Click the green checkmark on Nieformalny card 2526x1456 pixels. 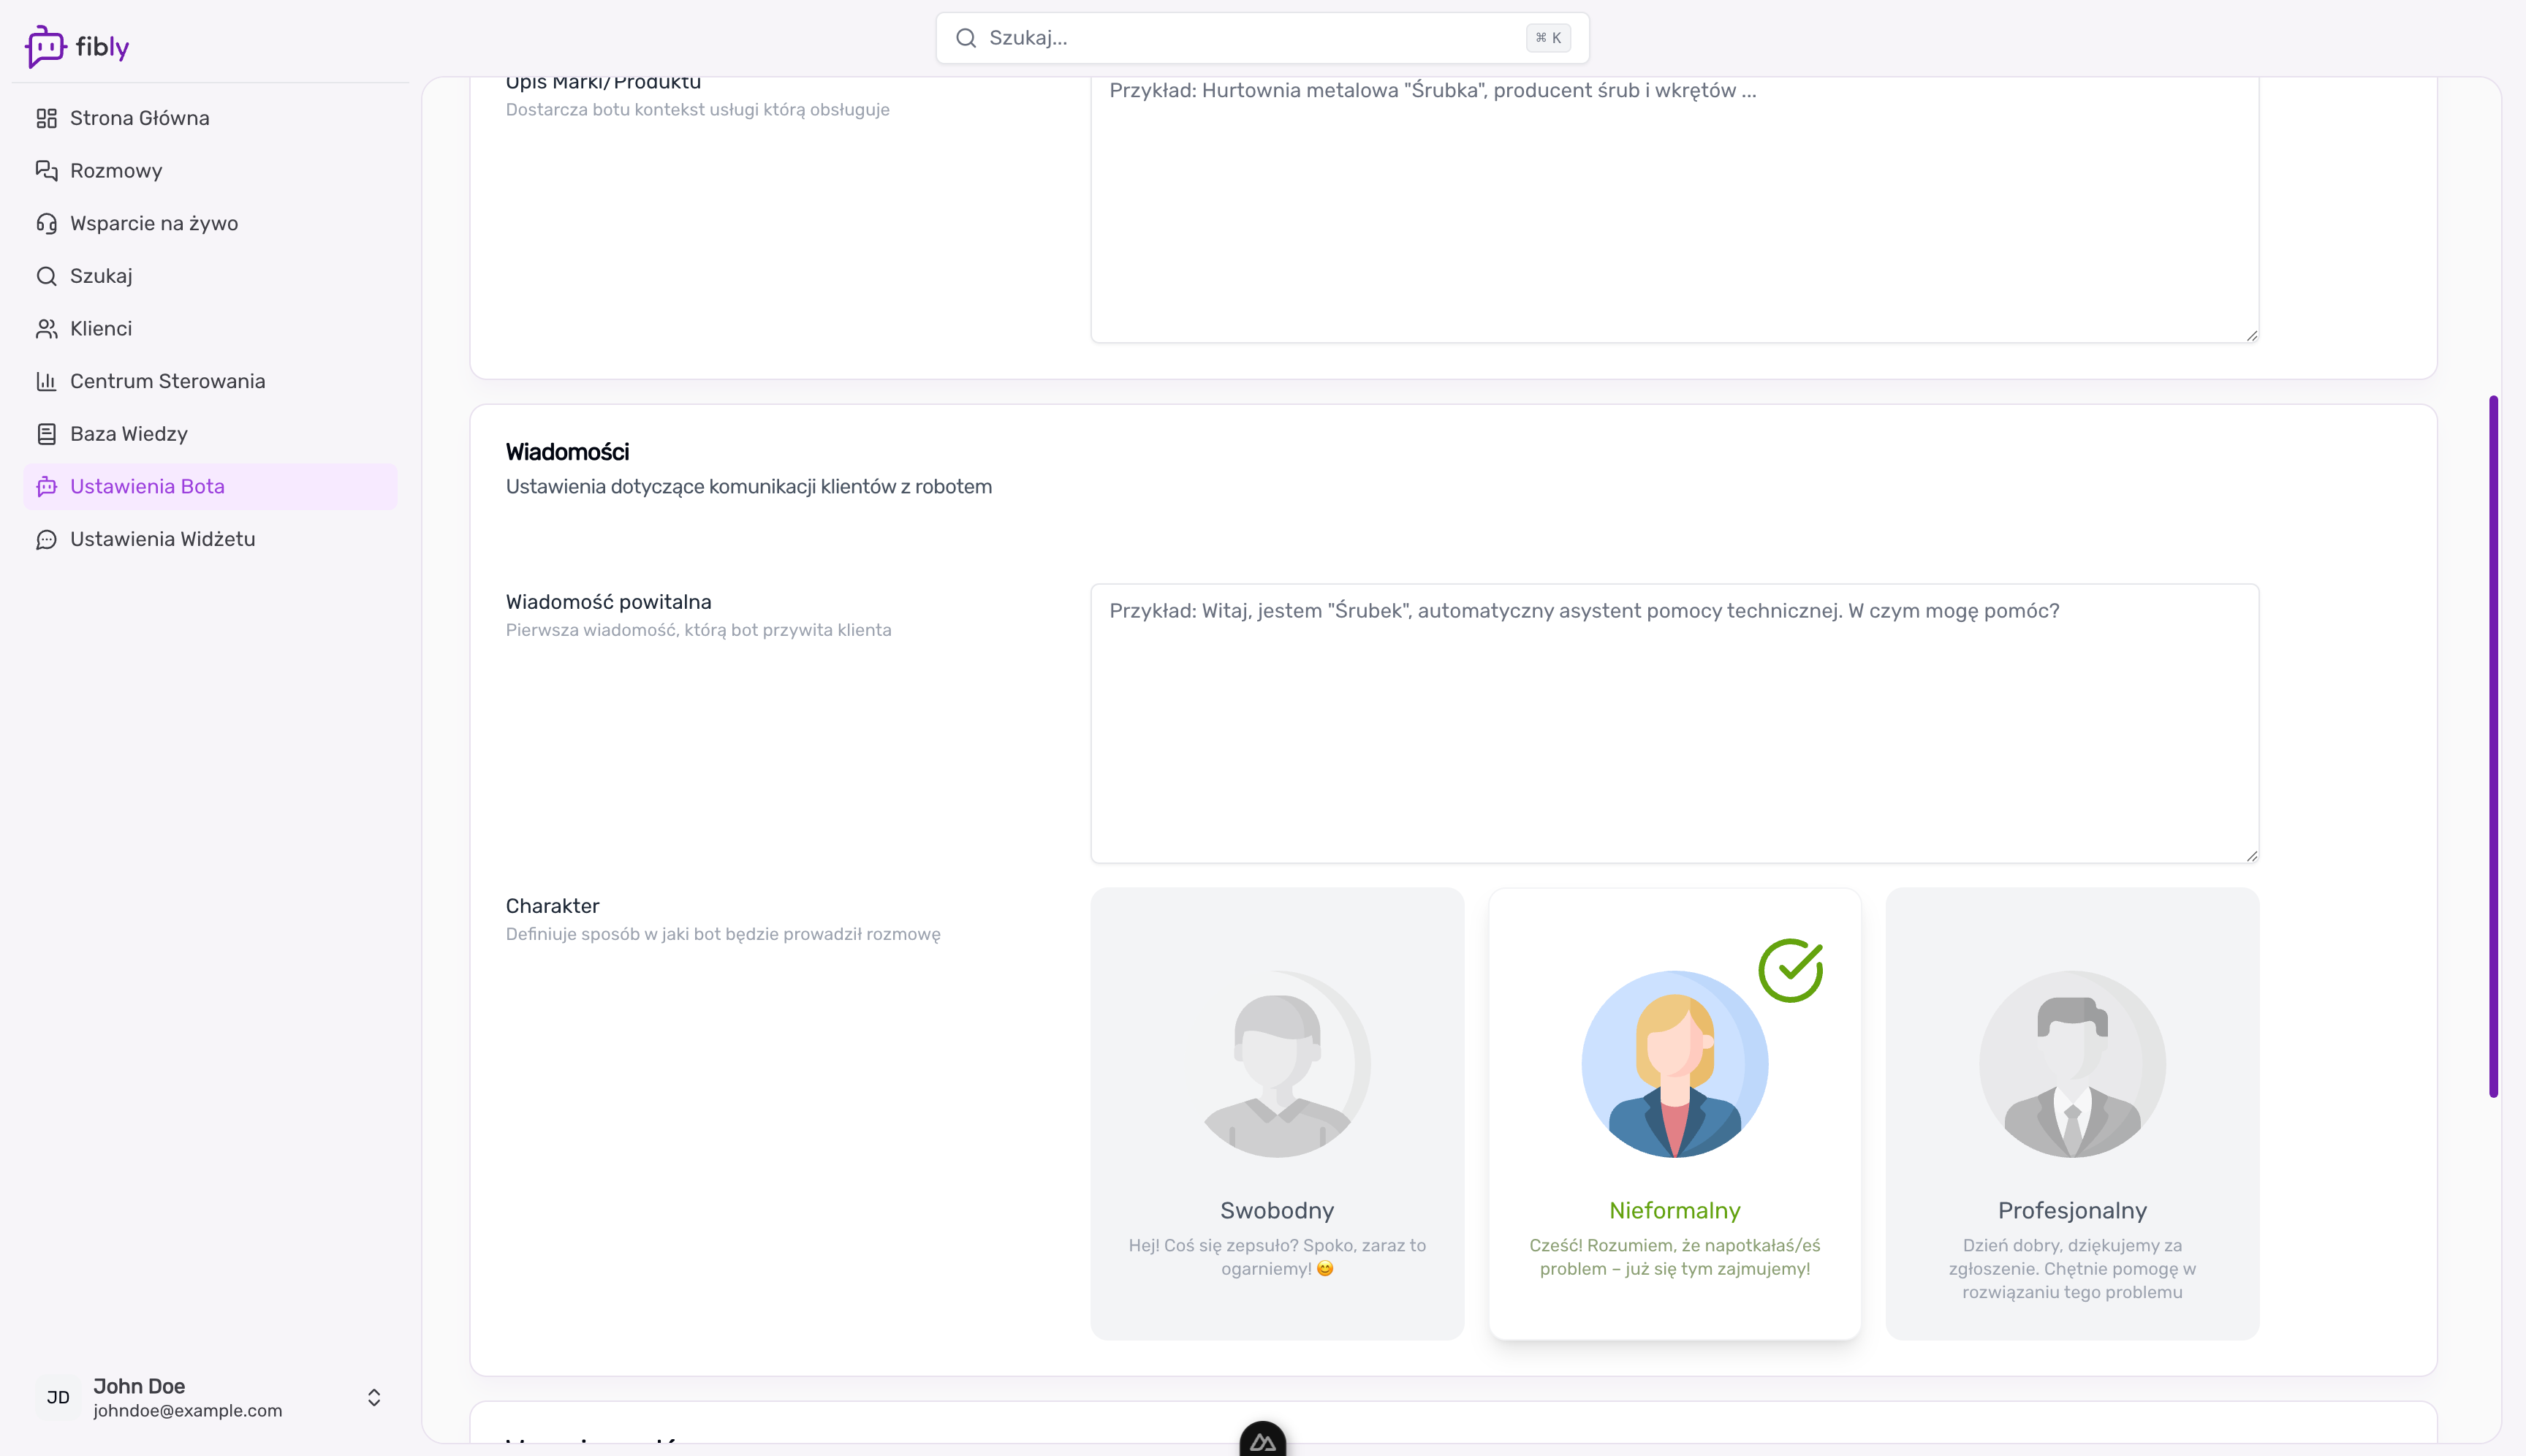pyautogui.click(x=1790, y=970)
